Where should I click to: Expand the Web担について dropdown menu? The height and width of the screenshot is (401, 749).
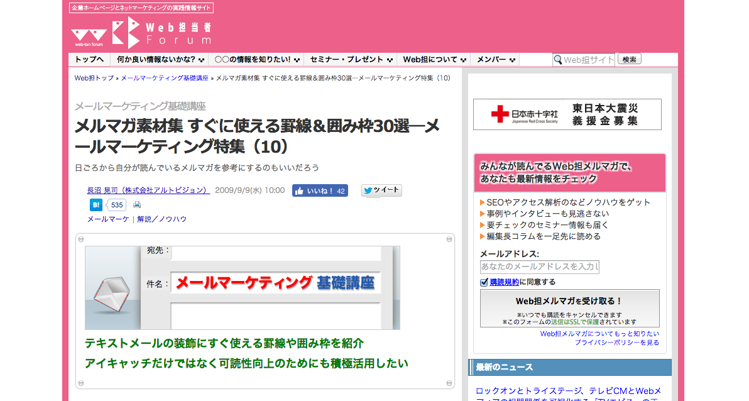click(x=434, y=60)
